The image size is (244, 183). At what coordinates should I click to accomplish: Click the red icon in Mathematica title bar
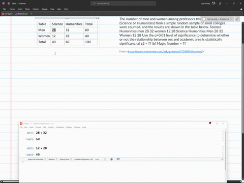(x=210, y=123)
